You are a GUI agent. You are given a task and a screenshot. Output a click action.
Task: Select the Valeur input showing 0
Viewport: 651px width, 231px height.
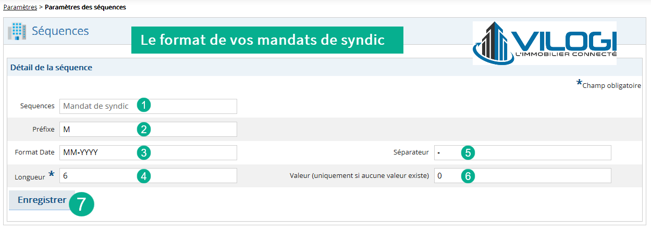click(522, 176)
